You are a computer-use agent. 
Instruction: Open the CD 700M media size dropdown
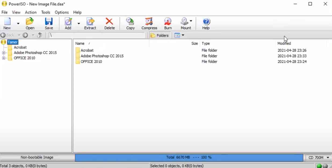319,158
